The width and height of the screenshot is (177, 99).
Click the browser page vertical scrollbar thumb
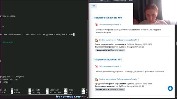[x=176, y=43]
